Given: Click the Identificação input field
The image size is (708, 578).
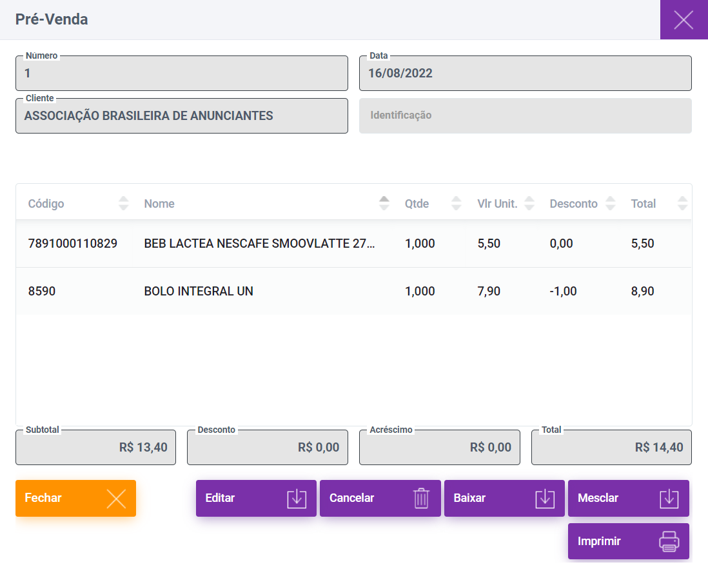Looking at the screenshot, I should click(525, 116).
